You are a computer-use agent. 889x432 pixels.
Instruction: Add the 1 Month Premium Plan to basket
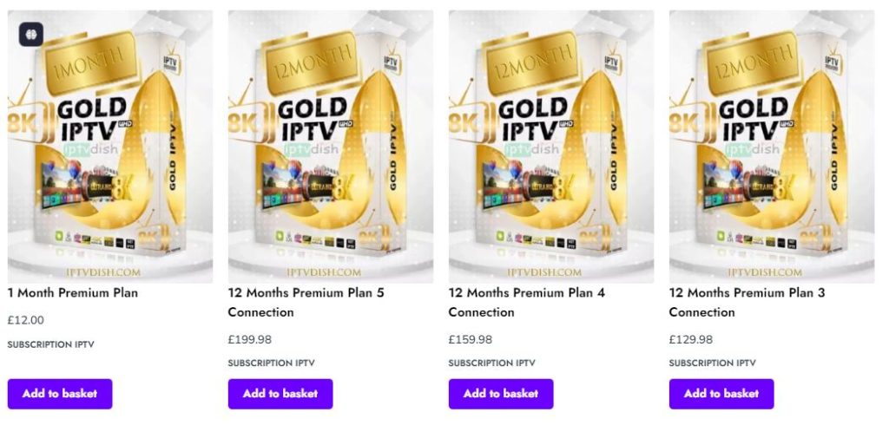[x=60, y=394]
